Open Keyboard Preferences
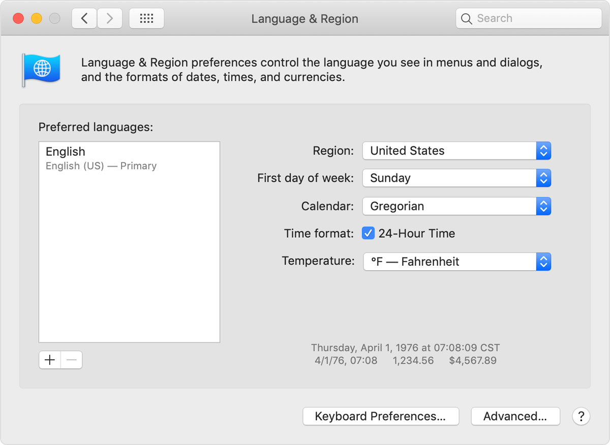Image resolution: width=610 pixels, height=445 pixels. click(381, 417)
